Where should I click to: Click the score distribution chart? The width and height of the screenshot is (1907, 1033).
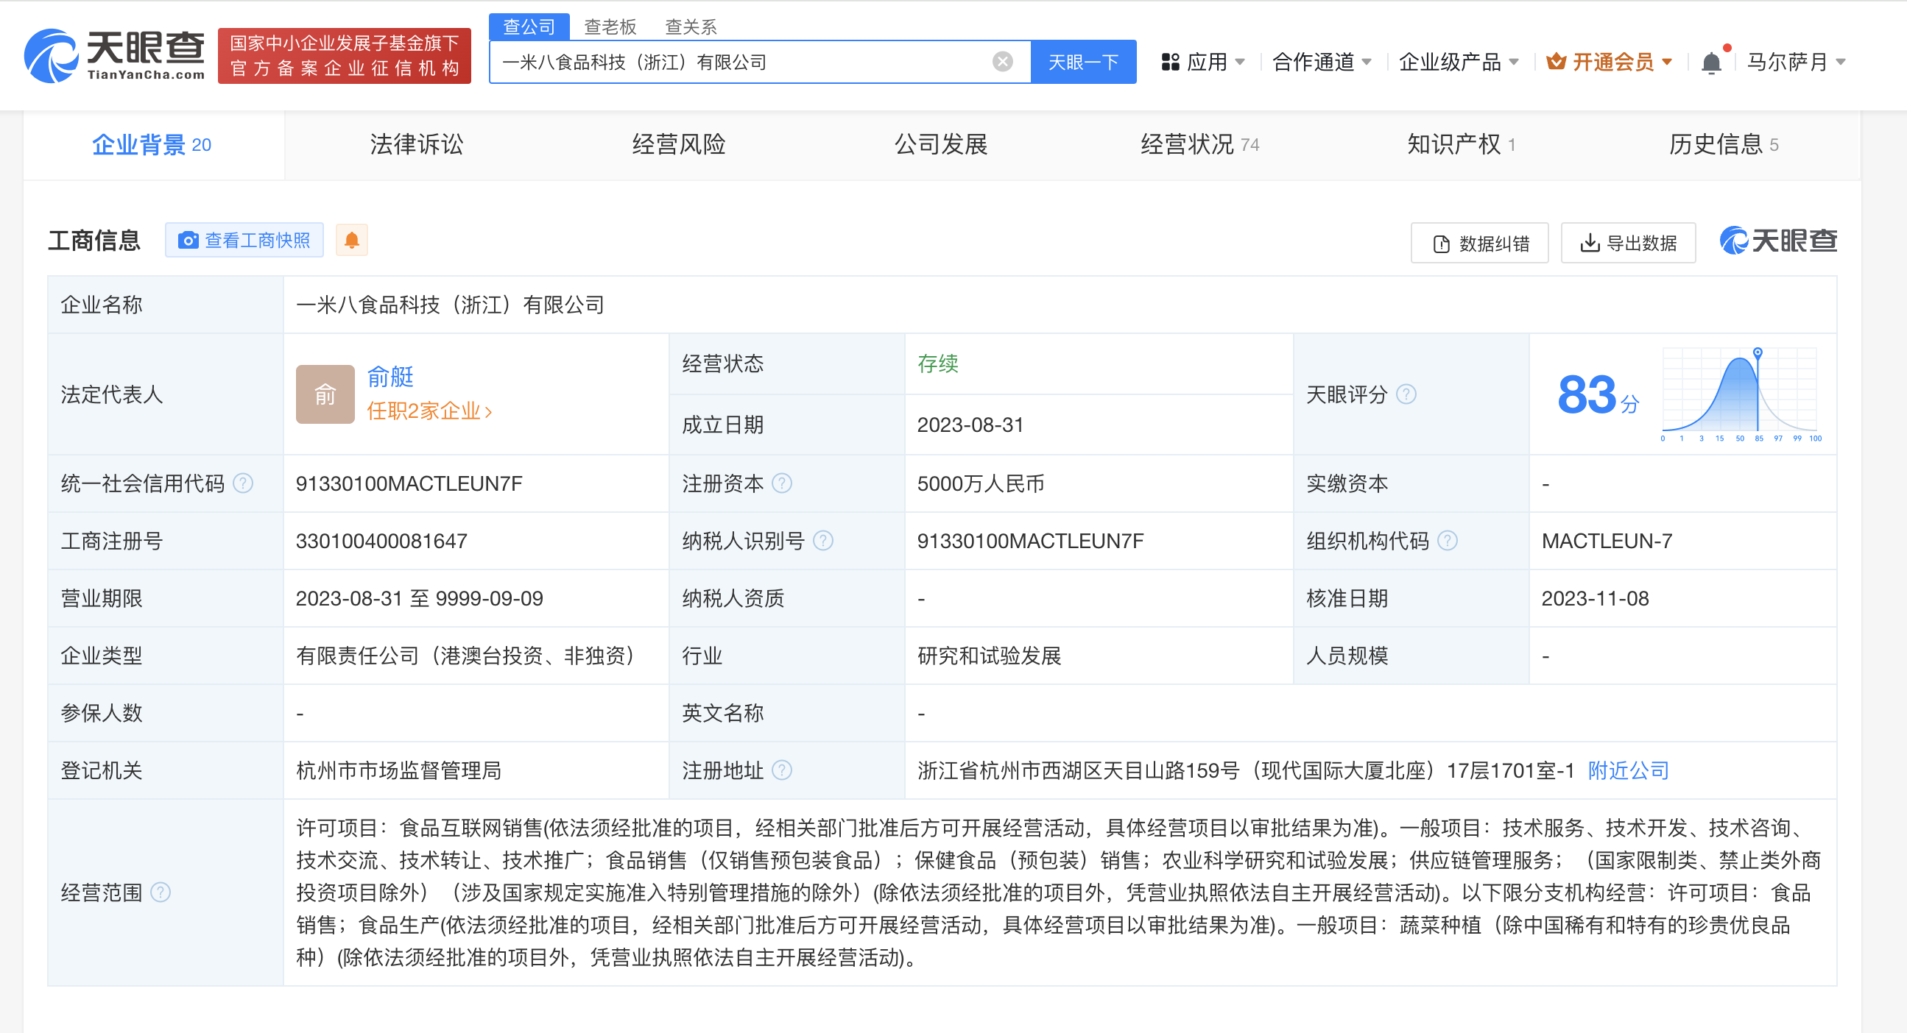point(1740,394)
